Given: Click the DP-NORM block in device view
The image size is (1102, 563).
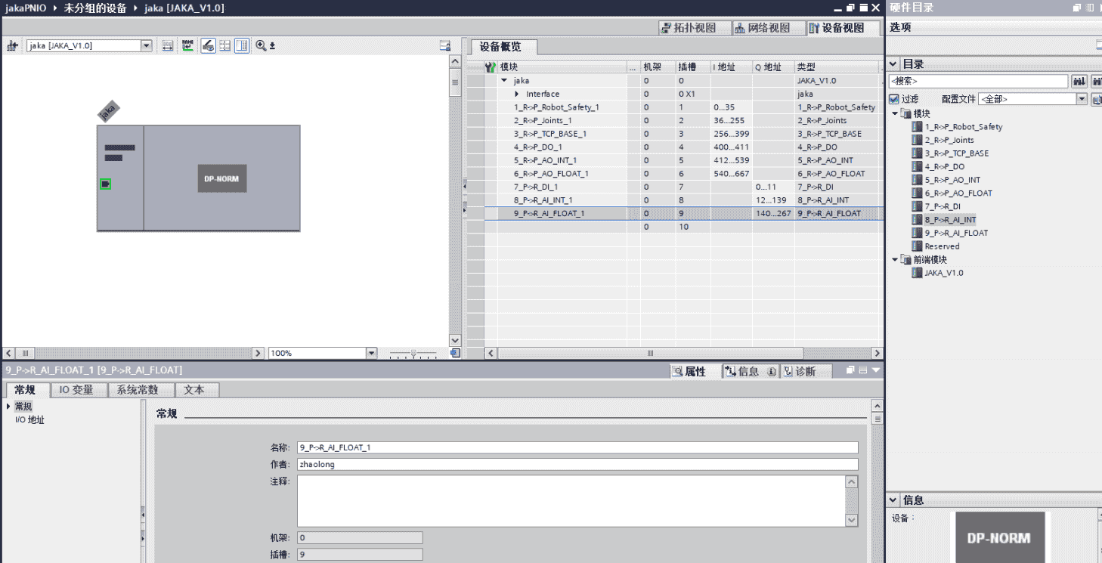Looking at the screenshot, I should click(x=222, y=178).
